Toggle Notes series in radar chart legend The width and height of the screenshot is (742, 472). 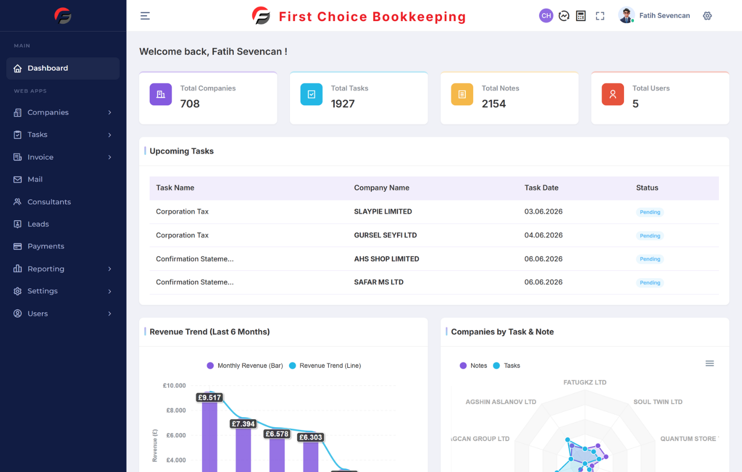tap(473, 366)
